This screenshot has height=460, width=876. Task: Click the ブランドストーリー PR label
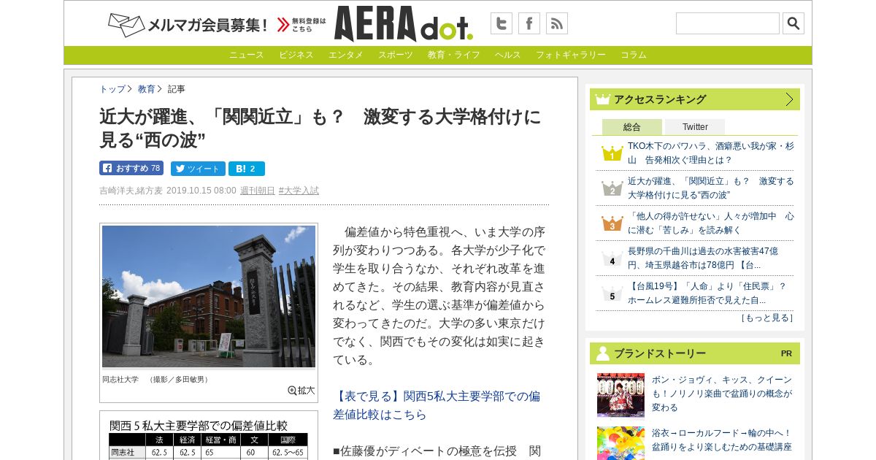point(786,353)
